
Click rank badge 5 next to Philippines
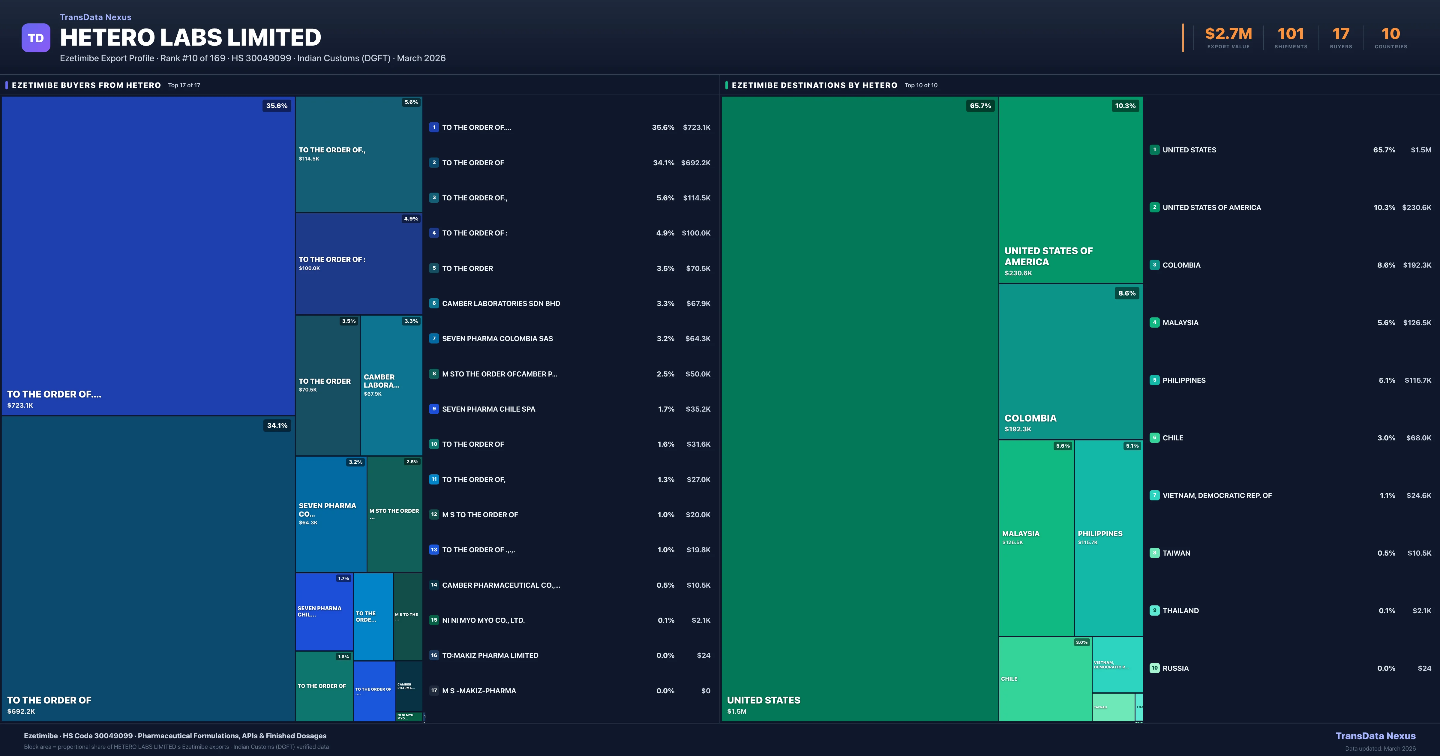[1154, 380]
